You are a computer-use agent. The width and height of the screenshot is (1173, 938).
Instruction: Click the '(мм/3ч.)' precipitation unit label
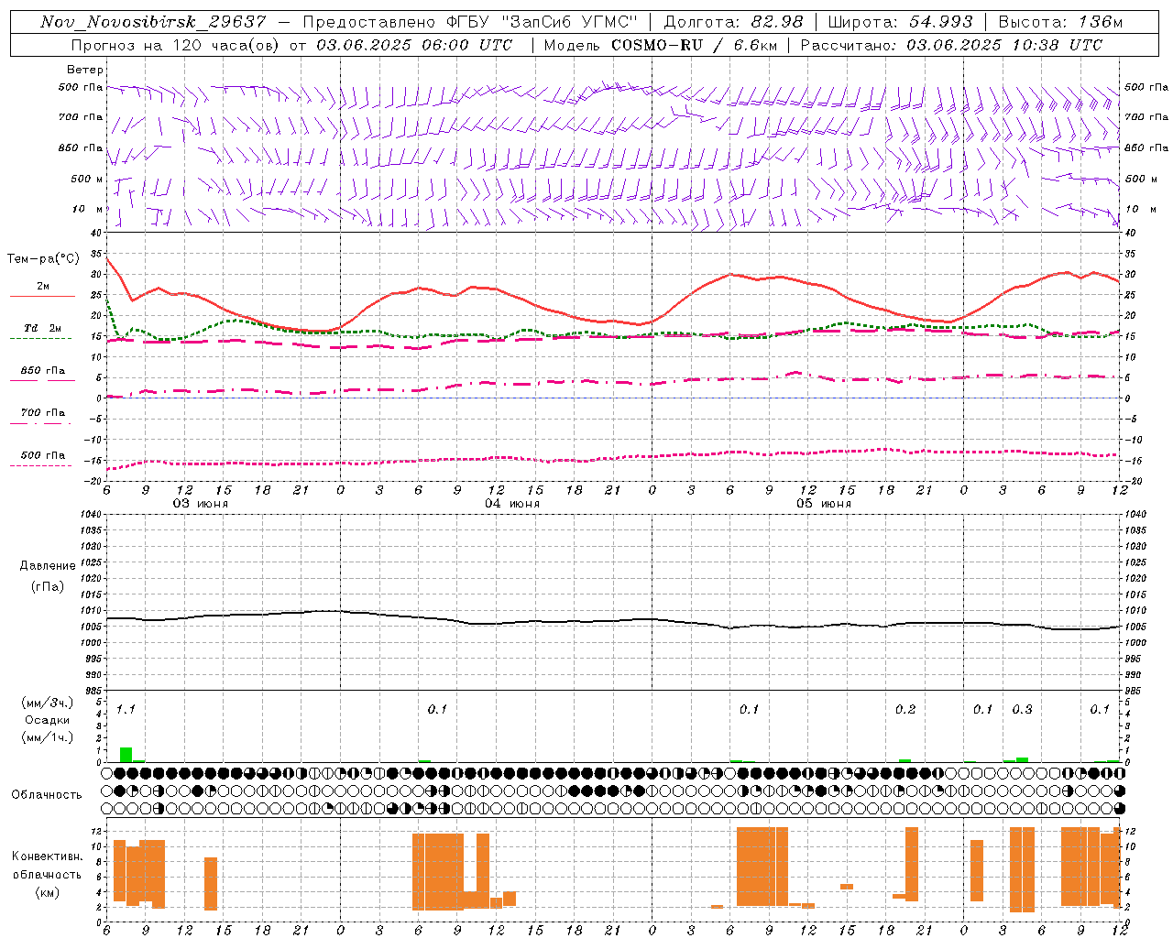click(47, 703)
